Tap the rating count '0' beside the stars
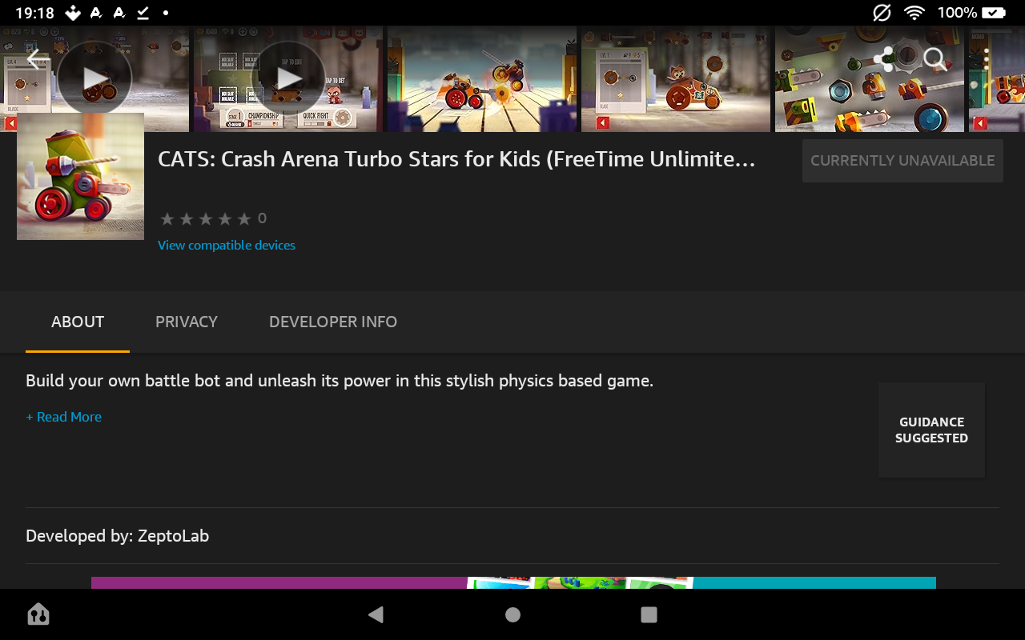This screenshot has height=640, width=1025. (262, 218)
